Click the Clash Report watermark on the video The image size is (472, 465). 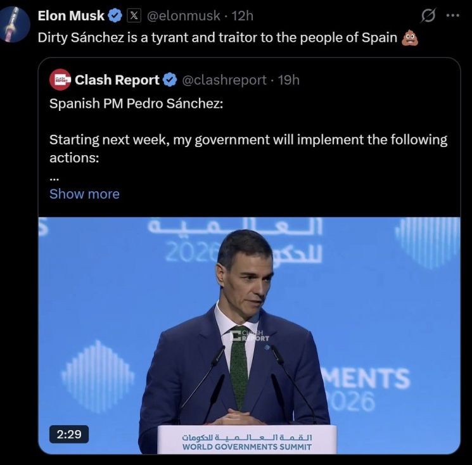[x=252, y=335]
